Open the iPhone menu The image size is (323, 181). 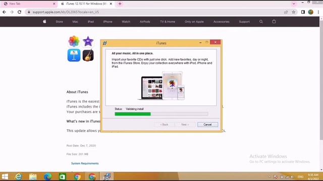click(x=107, y=22)
